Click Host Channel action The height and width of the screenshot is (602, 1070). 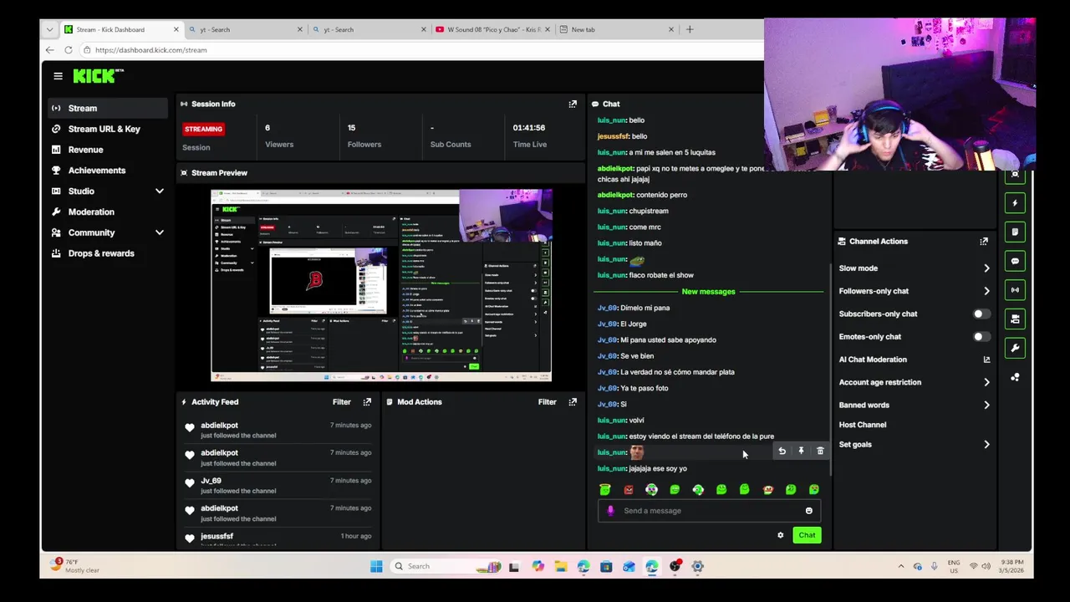pos(863,425)
